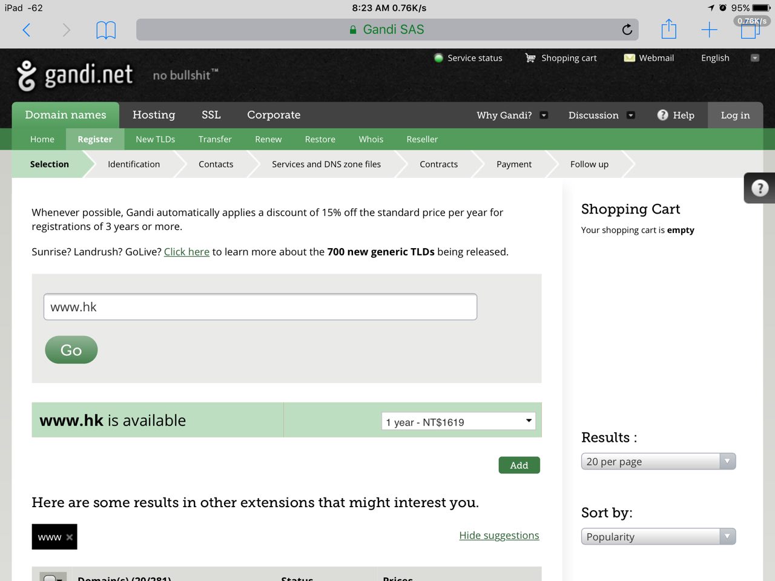Open the SSL tab
Image resolution: width=775 pixels, height=581 pixels.
[211, 115]
